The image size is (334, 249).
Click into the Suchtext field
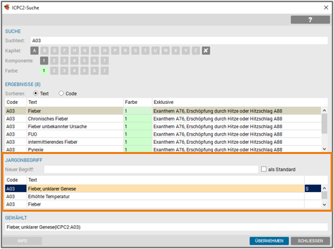tap(179, 41)
